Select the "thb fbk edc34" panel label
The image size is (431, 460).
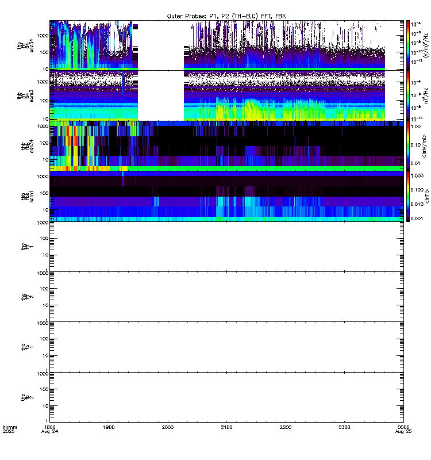tap(28, 146)
